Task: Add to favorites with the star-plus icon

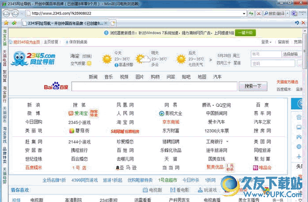Action: pos(14,23)
